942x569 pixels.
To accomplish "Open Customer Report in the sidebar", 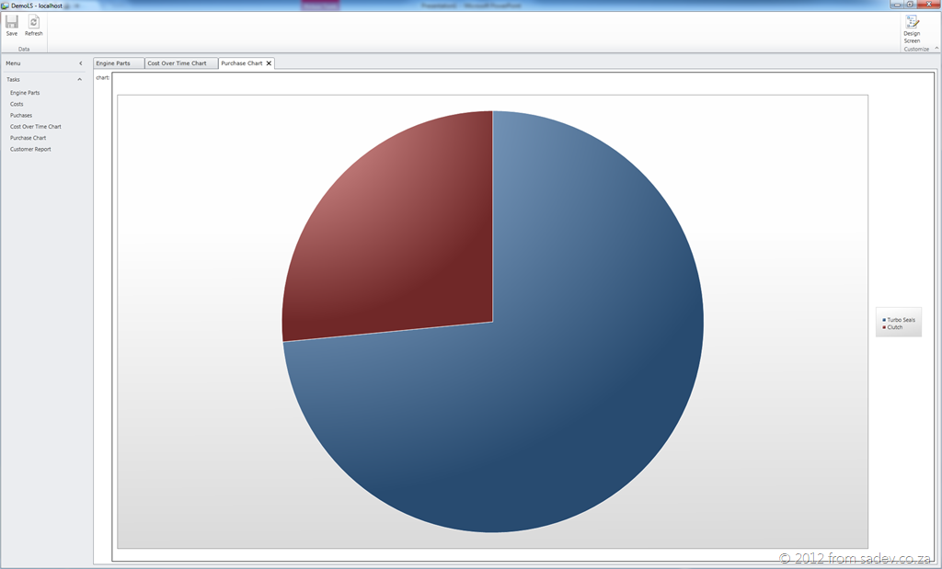I will click(x=30, y=150).
